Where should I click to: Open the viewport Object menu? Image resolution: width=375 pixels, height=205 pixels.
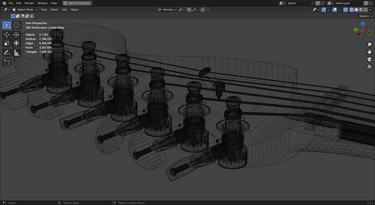(x=74, y=10)
